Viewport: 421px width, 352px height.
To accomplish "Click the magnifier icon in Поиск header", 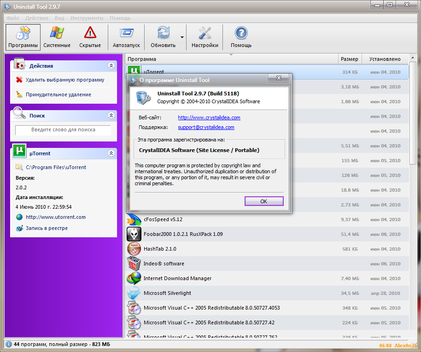I will click(x=19, y=113).
